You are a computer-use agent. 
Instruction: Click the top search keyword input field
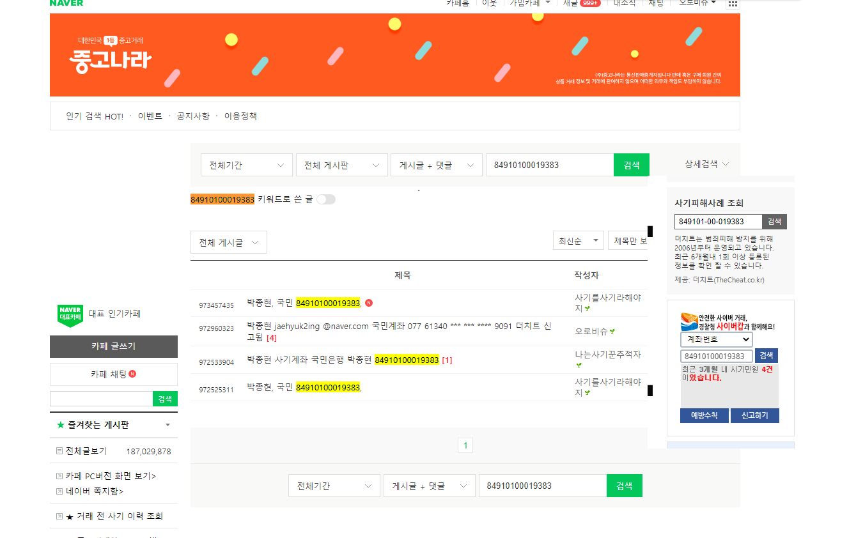pyautogui.click(x=550, y=165)
